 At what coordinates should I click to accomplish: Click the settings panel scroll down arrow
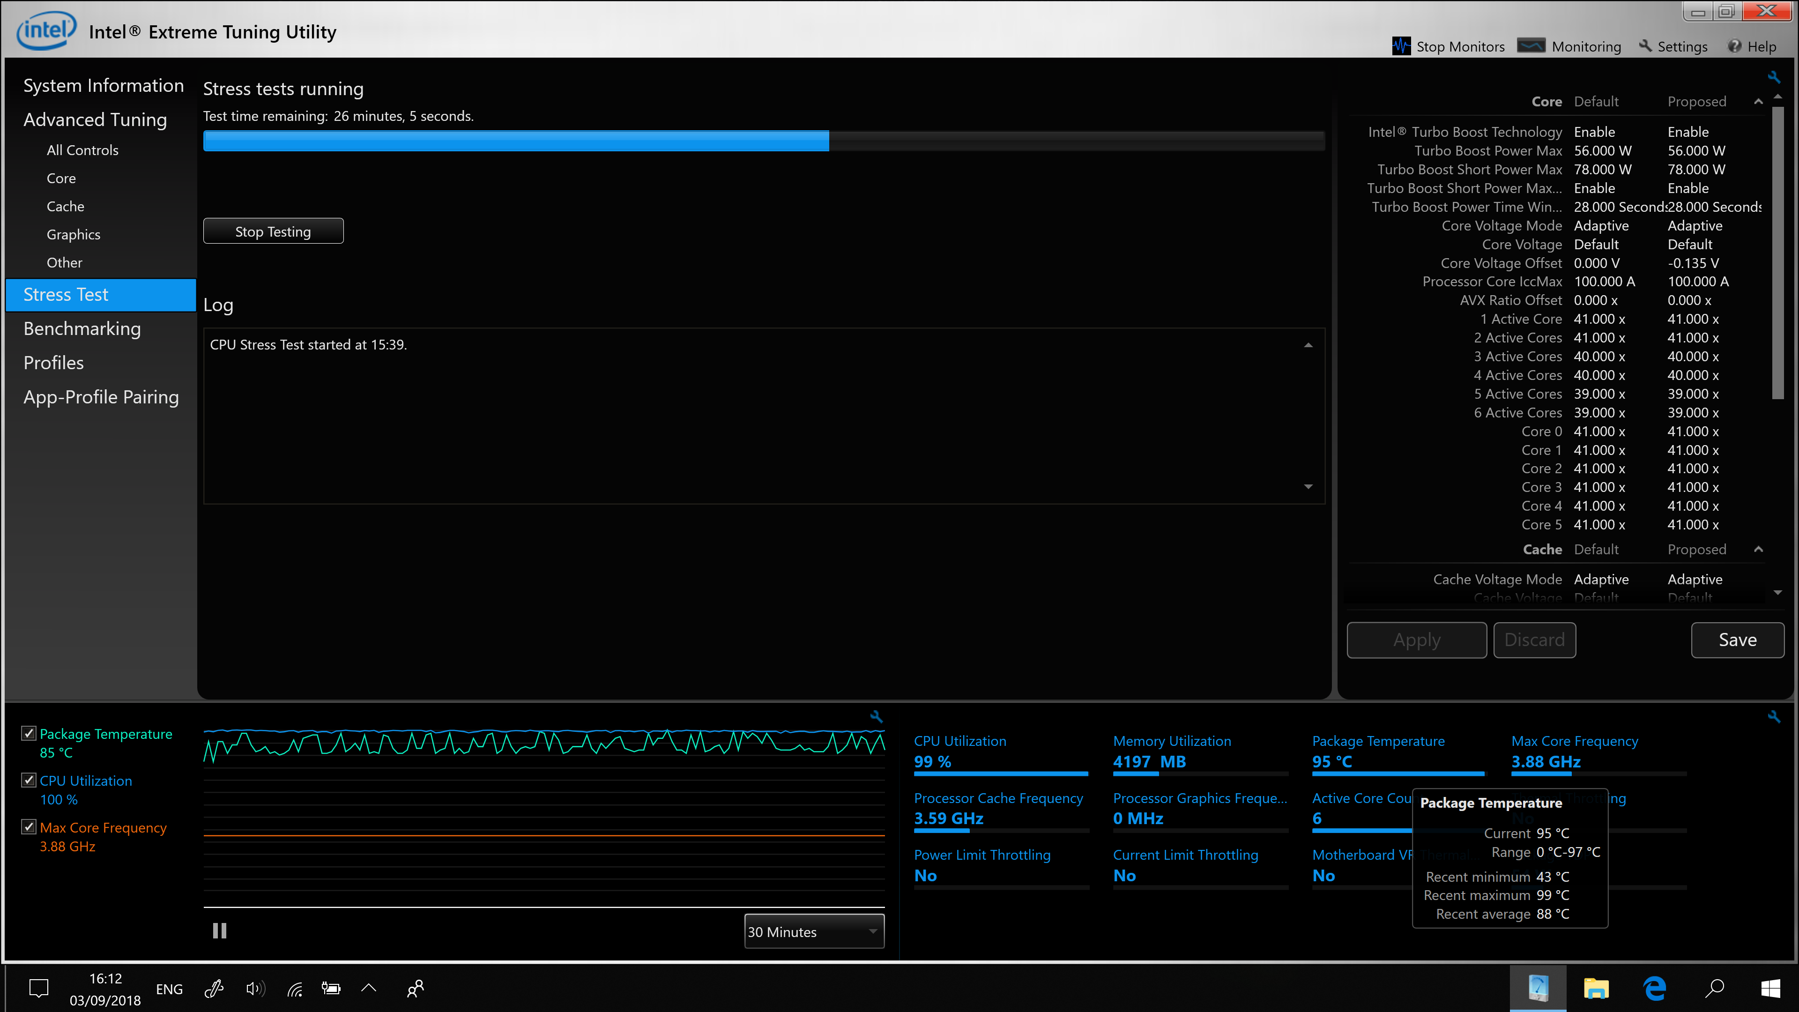(x=1777, y=592)
